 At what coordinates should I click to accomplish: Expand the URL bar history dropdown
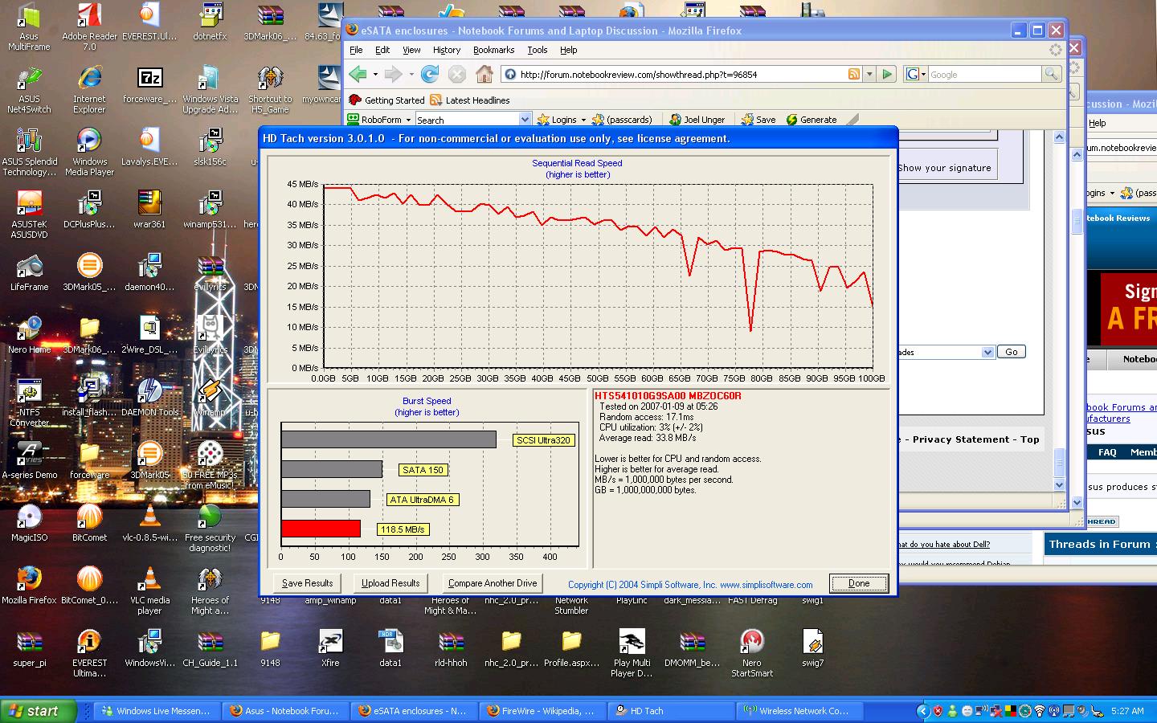tap(869, 74)
